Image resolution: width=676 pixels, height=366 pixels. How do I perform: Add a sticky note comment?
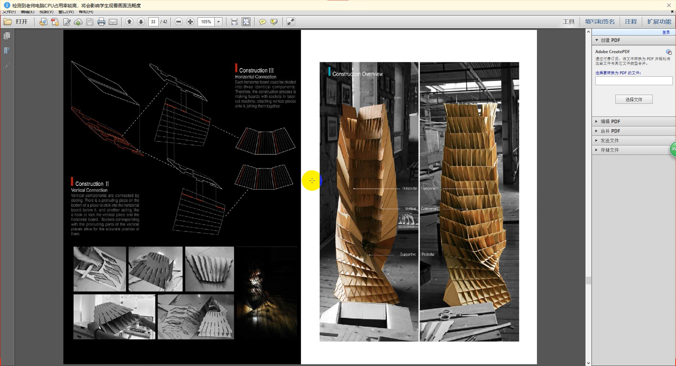pos(262,22)
